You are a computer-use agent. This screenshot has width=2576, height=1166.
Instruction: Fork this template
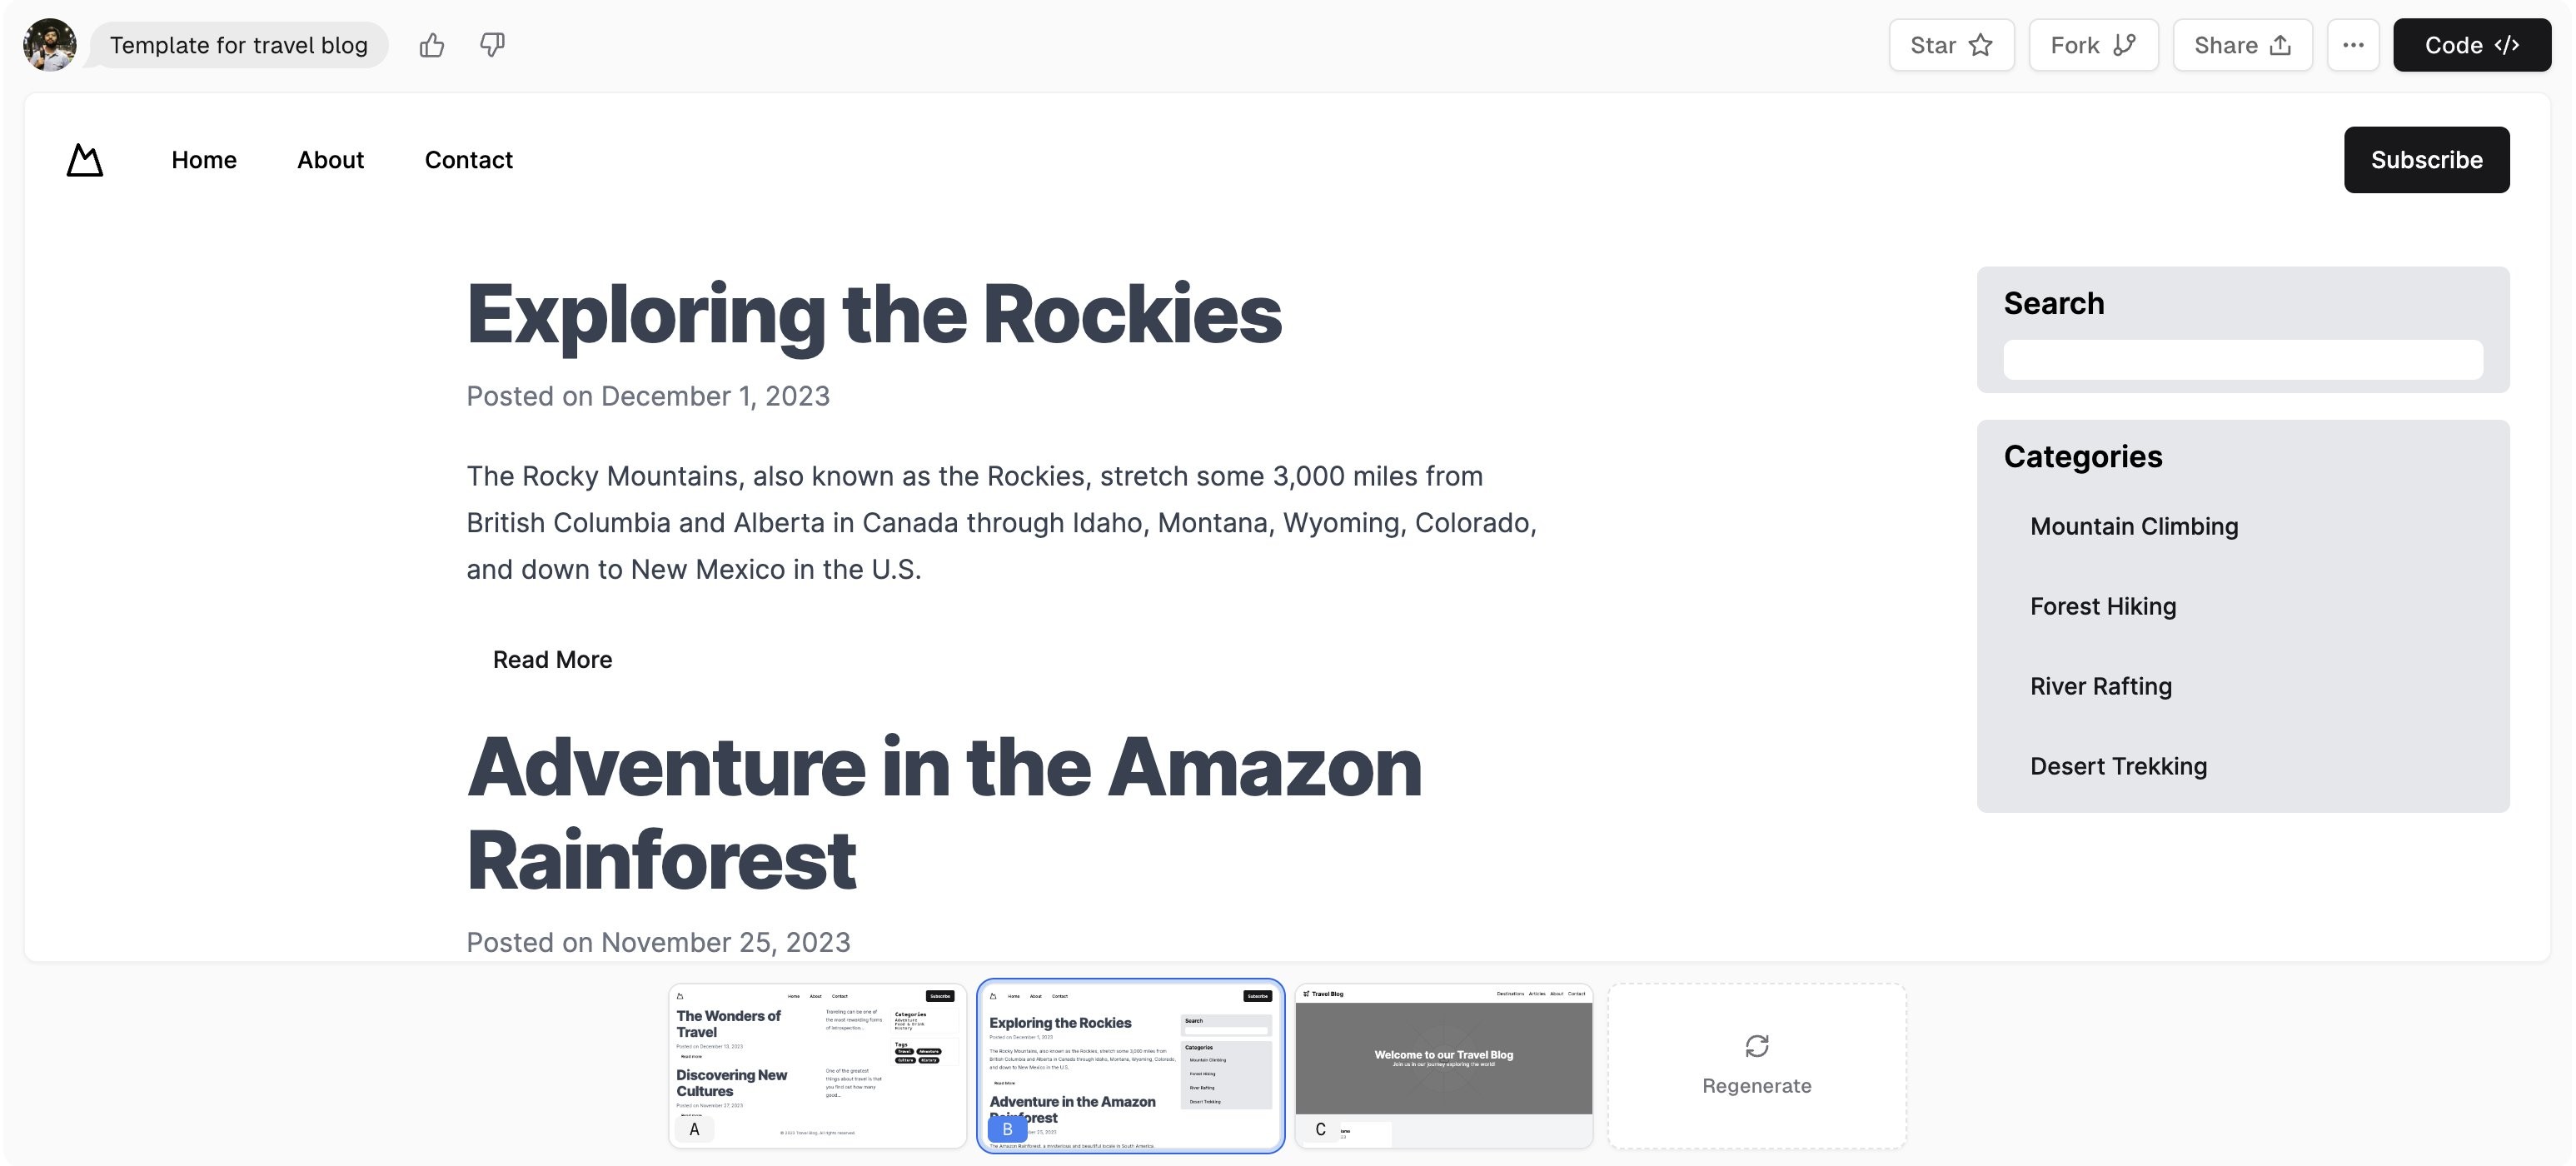(2093, 45)
